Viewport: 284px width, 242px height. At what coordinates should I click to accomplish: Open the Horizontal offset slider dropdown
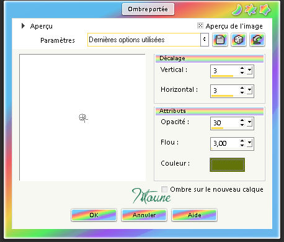(x=249, y=90)
